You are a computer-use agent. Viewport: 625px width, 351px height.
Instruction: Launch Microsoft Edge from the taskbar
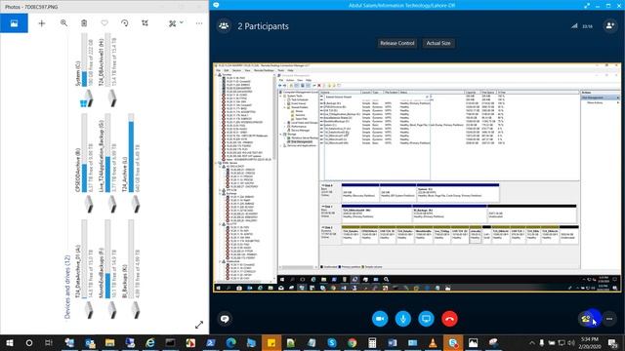coord(230,342)
